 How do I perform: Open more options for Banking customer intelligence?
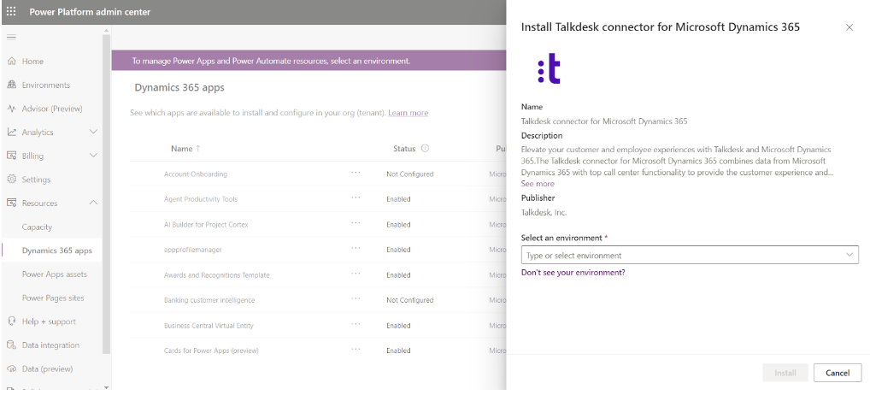point(356,298)
